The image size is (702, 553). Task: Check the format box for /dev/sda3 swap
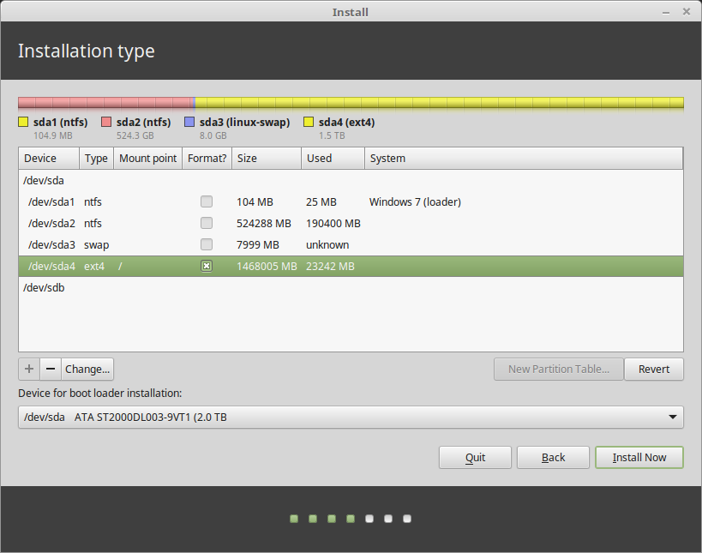(207, 244)
